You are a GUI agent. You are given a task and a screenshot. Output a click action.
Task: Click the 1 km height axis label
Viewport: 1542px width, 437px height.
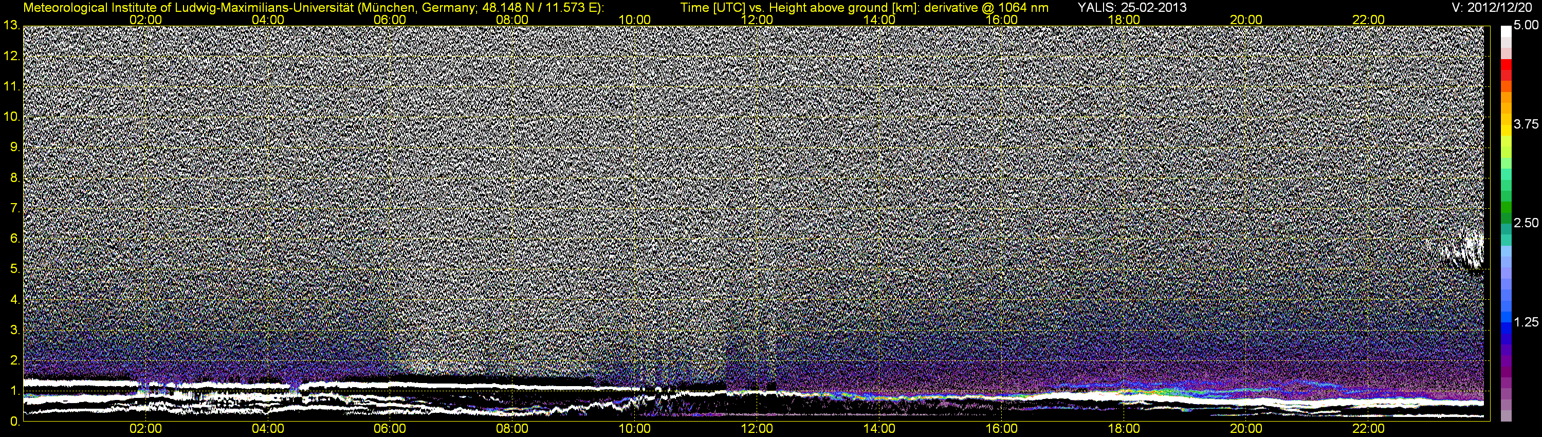click(14, 392)
